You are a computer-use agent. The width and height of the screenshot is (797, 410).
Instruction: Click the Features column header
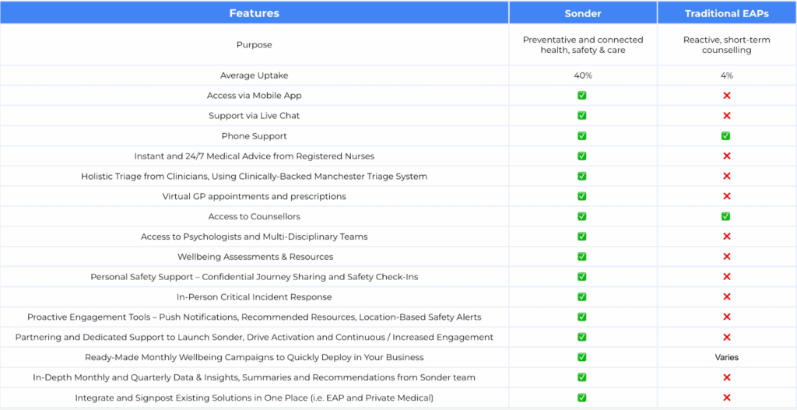click(x=255, y=13)
